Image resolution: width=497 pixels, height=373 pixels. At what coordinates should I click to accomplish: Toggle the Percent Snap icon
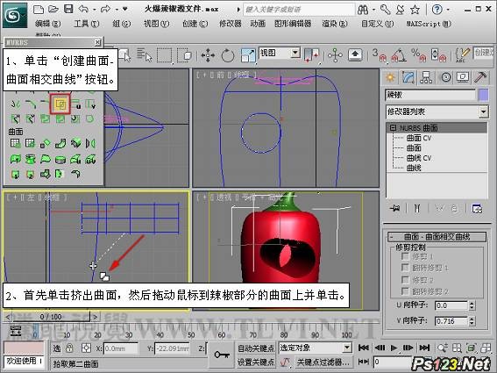(419, 55)
